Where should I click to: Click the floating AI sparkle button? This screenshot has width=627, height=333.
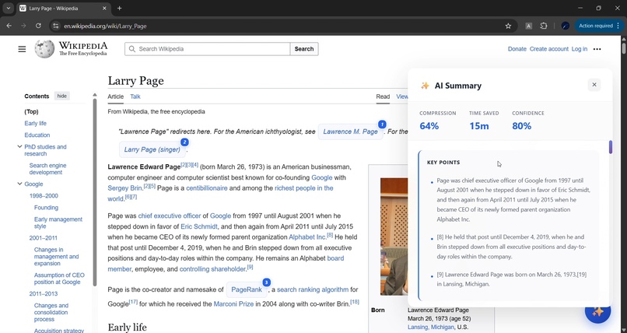click(x=597, y=311)
